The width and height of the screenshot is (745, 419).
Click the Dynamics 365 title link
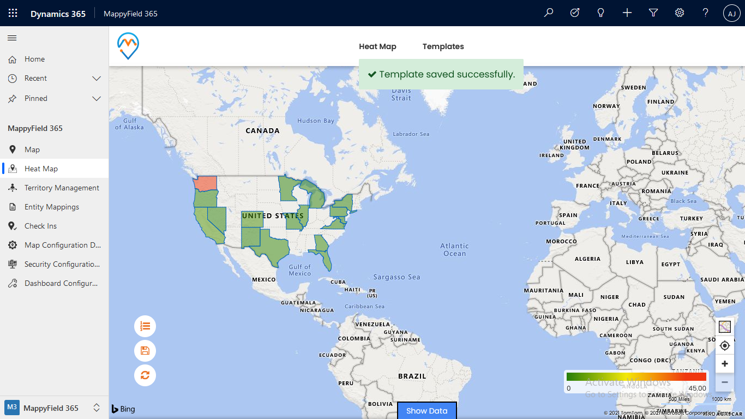pyautogui.click(x=58, y=14)
